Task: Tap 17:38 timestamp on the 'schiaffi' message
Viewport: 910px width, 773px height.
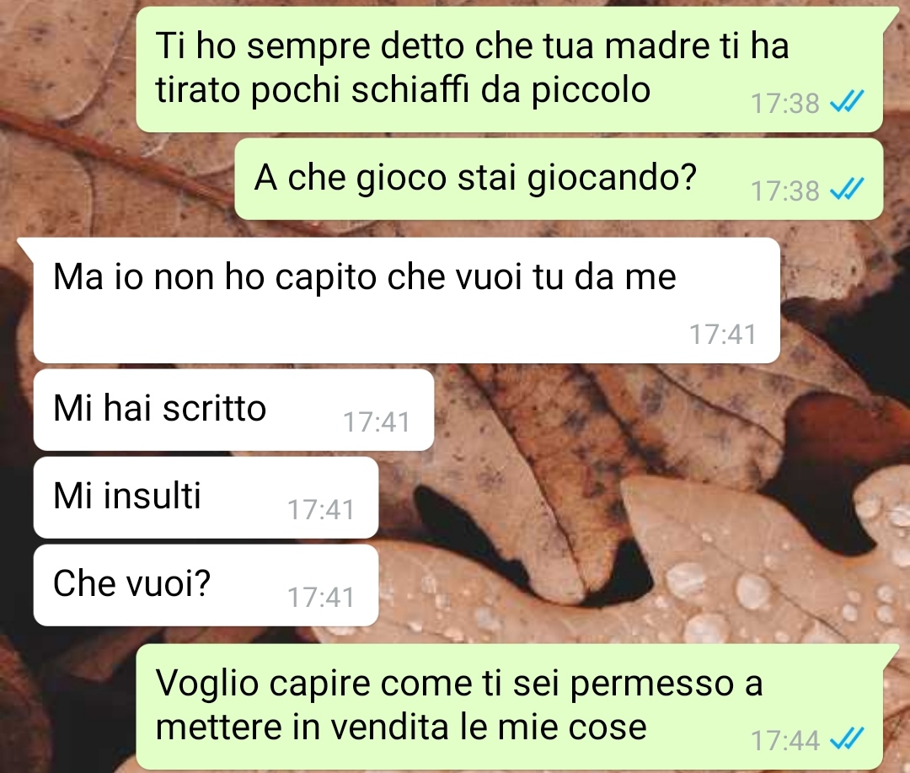Action: (785, 104)
